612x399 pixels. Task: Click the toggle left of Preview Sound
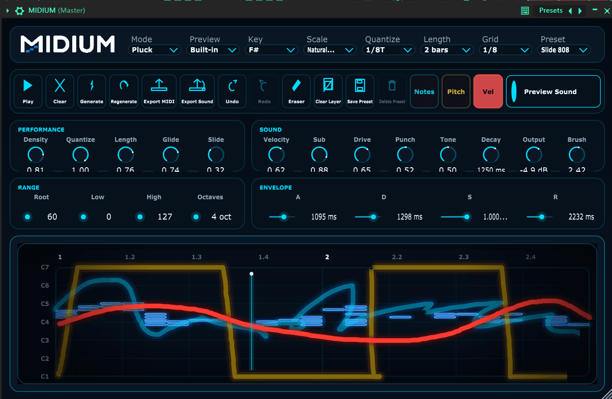coord(514,91)
